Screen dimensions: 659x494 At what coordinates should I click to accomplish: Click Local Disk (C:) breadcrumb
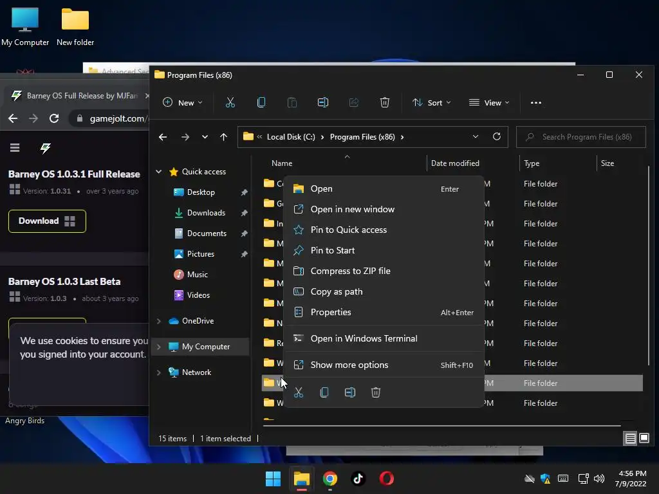click(x=291, y=137)
